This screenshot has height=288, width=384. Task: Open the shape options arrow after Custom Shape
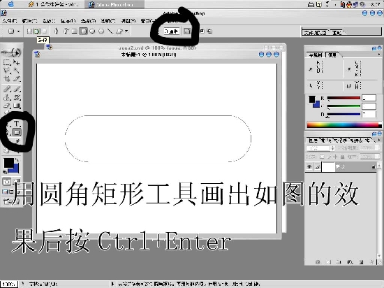click(126, 31)
